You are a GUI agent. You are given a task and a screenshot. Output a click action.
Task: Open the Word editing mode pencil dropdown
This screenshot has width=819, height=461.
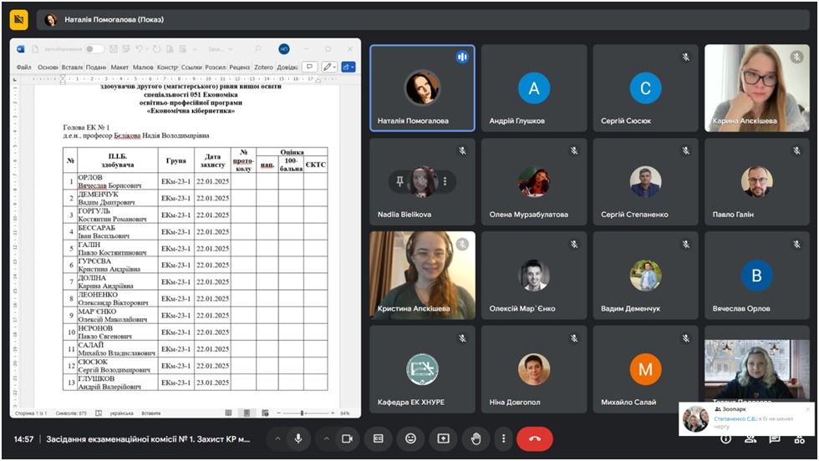click(x=329, y=67)
